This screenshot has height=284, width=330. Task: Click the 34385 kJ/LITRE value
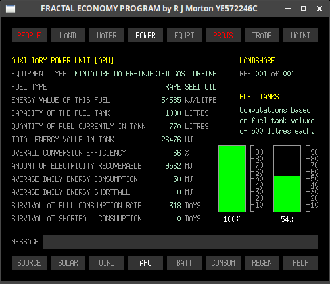[189, 100]
